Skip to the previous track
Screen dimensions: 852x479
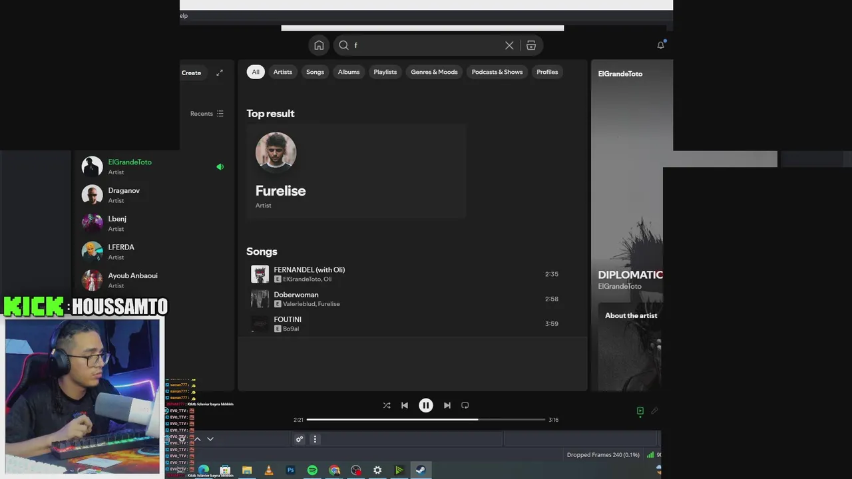coord(405,405)
